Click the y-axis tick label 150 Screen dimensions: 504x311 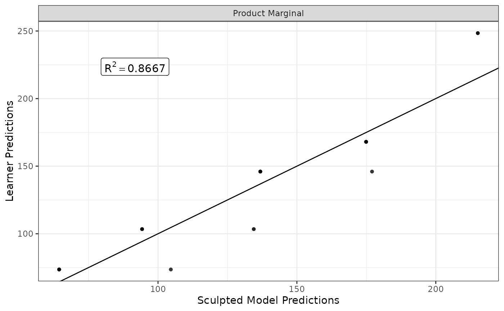tap(28, 166)
